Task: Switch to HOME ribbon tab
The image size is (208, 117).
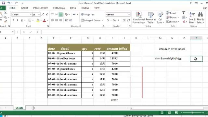Action: pyautogui.click(x=12, y=8)
